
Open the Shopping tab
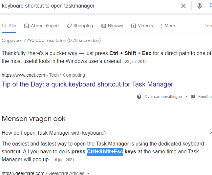tap(80, 26)
